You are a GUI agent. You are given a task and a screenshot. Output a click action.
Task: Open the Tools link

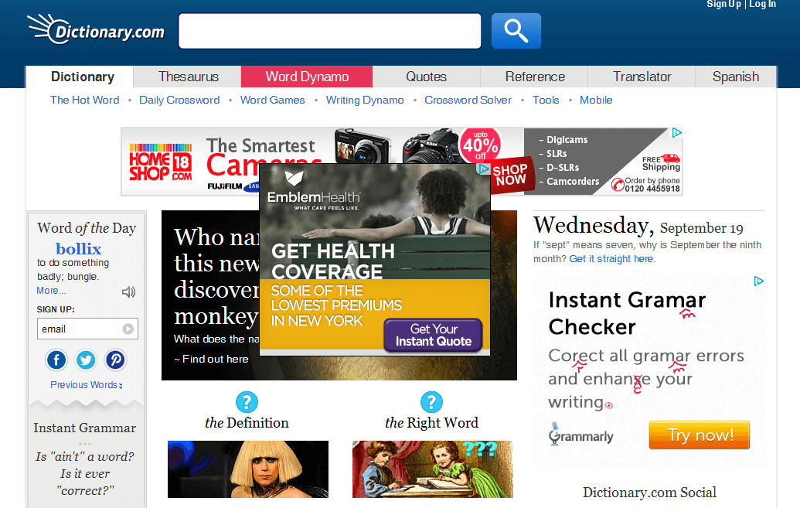[x=546, y=100]
